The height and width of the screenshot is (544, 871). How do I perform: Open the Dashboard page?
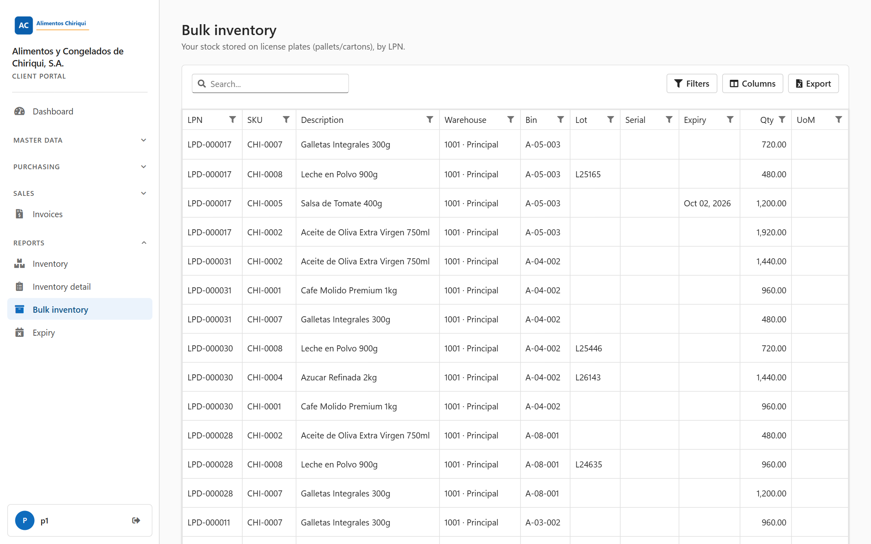[80, 111]
